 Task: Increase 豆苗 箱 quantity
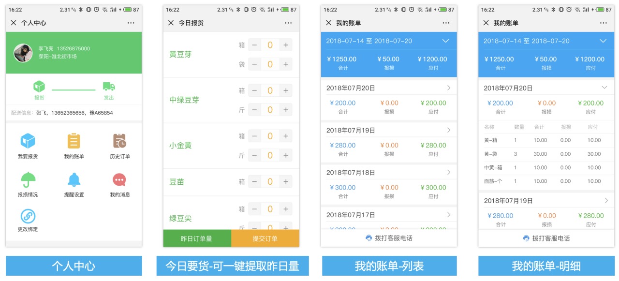click(x=286, y=182)
